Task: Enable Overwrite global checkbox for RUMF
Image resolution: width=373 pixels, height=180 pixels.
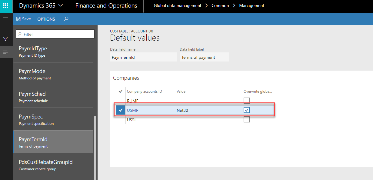Action: (x=247, y=101)
